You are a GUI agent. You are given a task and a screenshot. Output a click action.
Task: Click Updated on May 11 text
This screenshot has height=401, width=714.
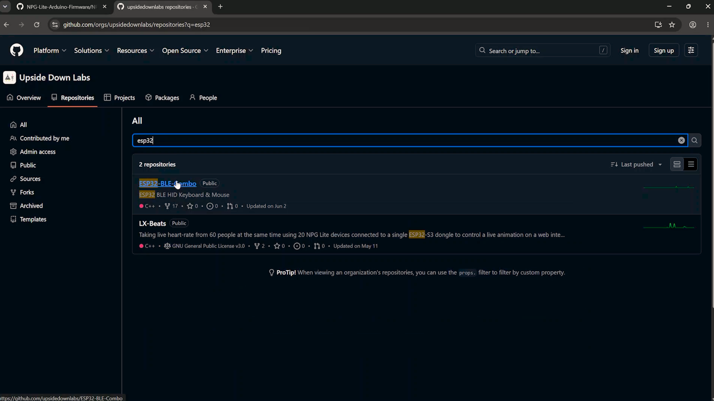pyautogui.click(x=356, y=246)
